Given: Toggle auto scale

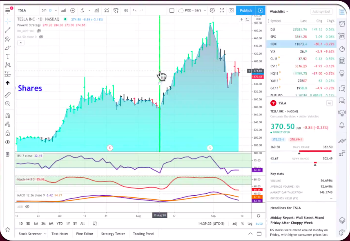Looking at the screenshot, I should pos(259,223).
